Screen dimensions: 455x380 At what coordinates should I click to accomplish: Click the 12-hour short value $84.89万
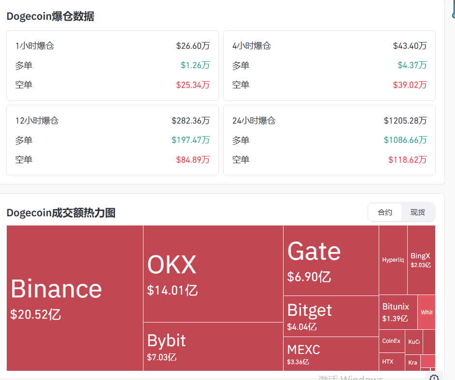[193, 160]
